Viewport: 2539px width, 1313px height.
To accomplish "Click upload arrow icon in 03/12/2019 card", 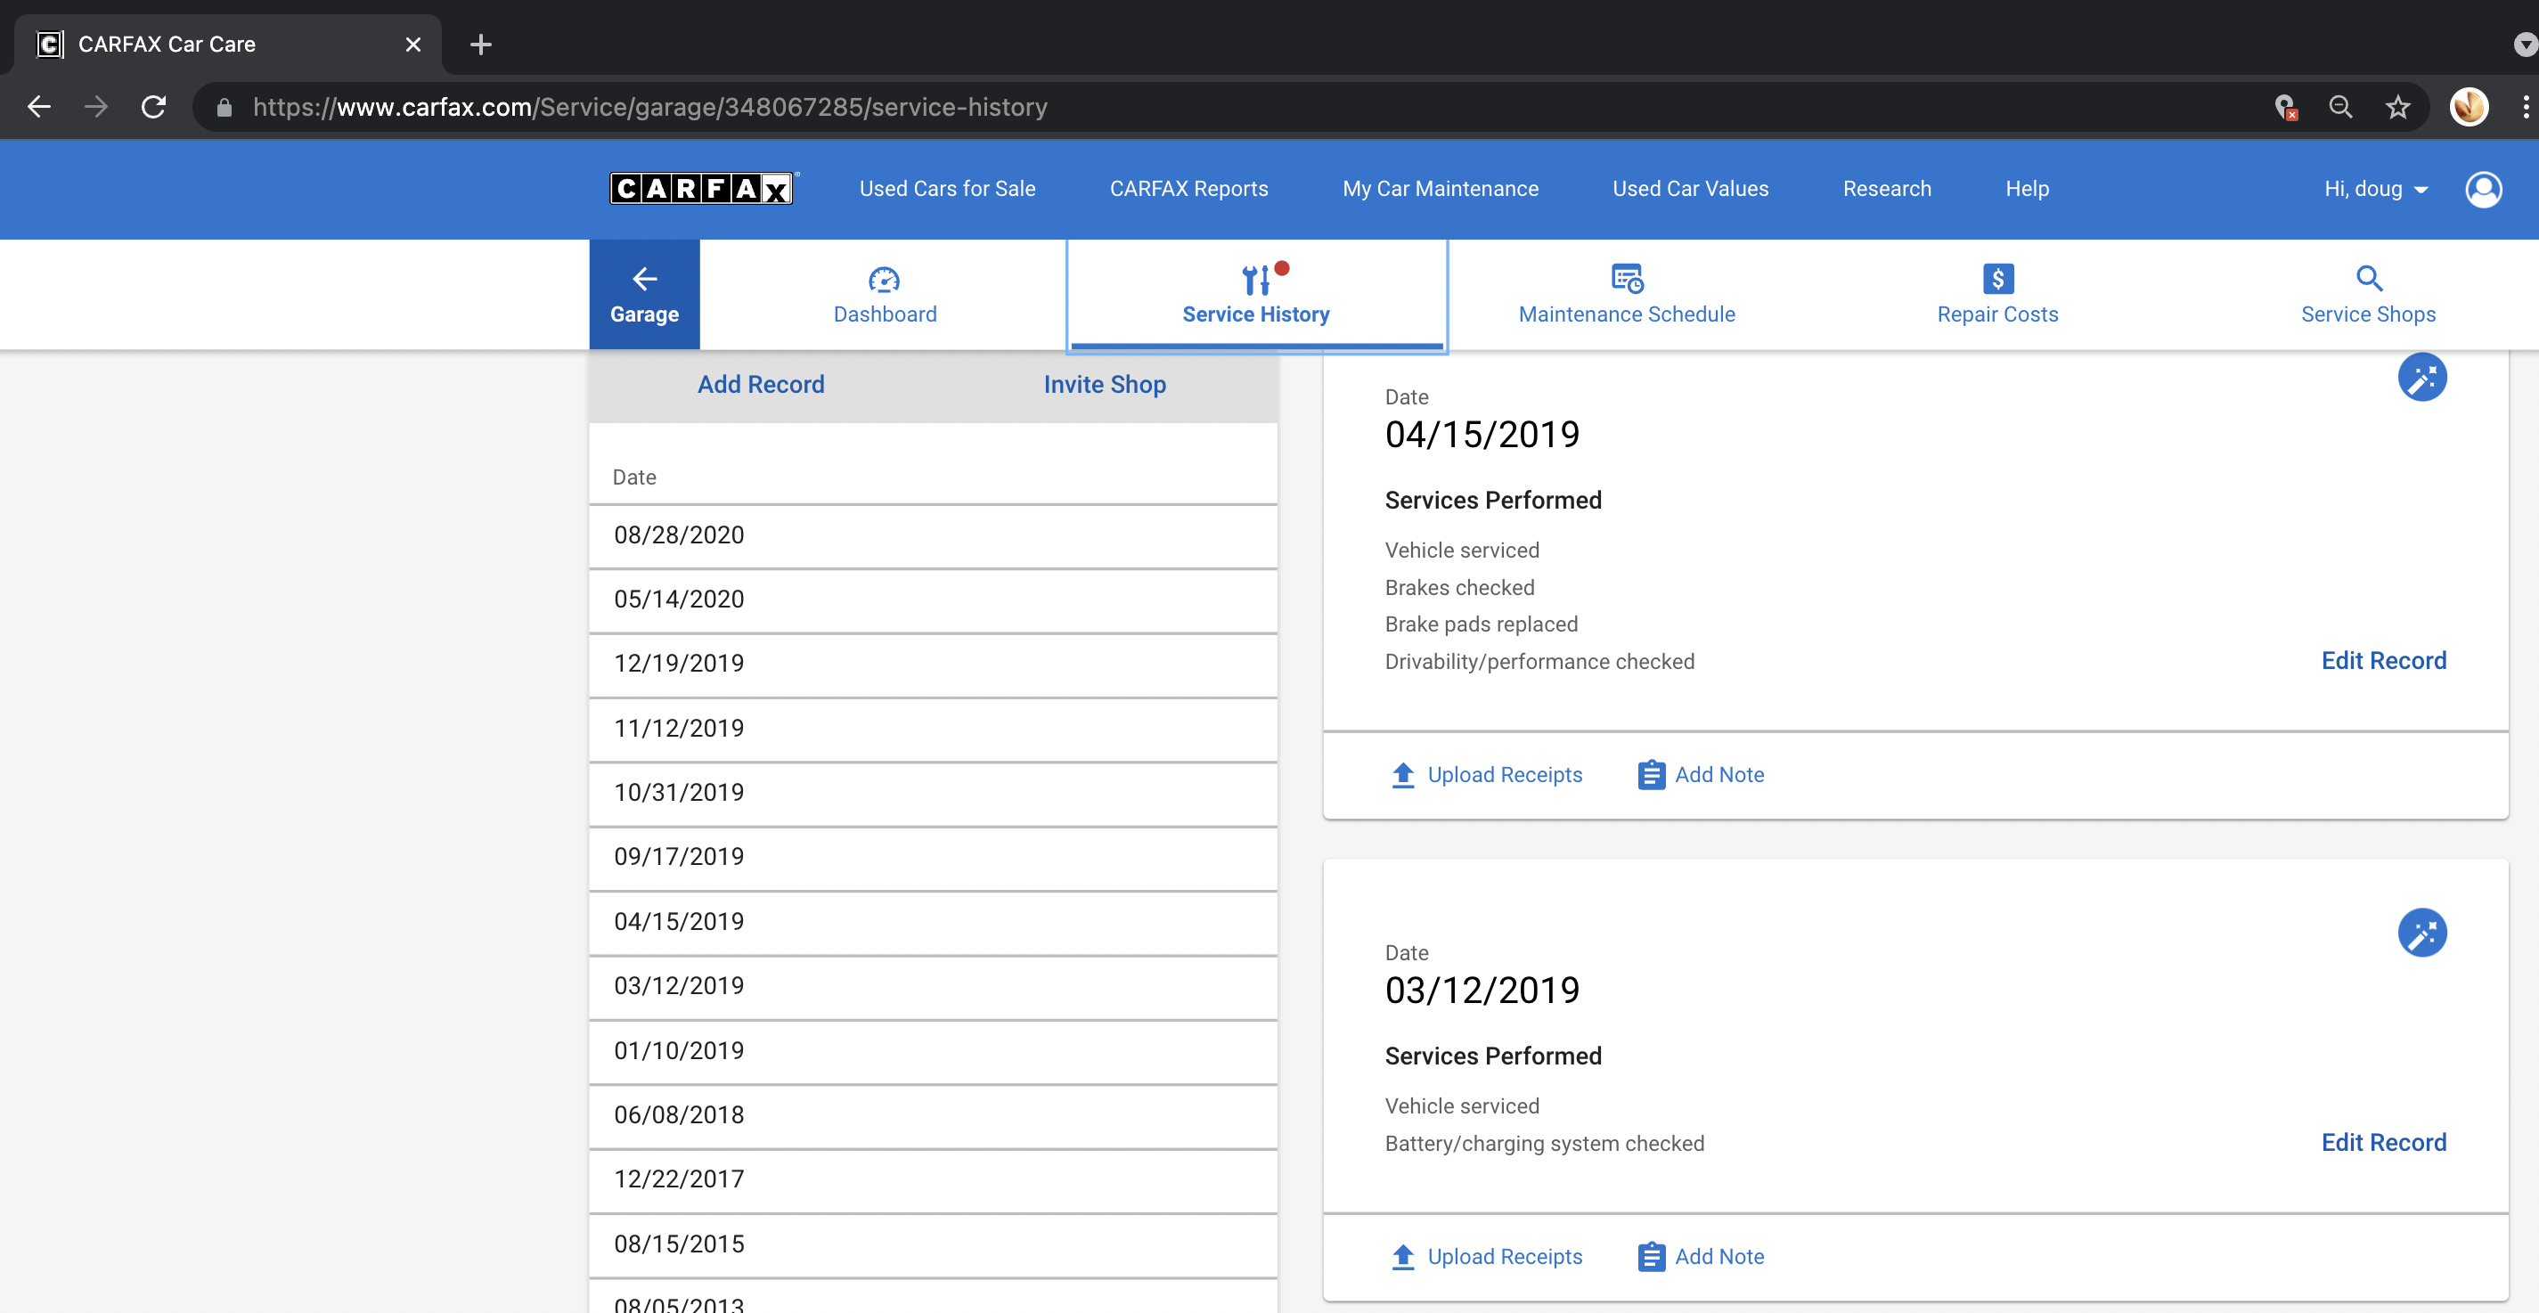I will [x=1402, y=1257].
